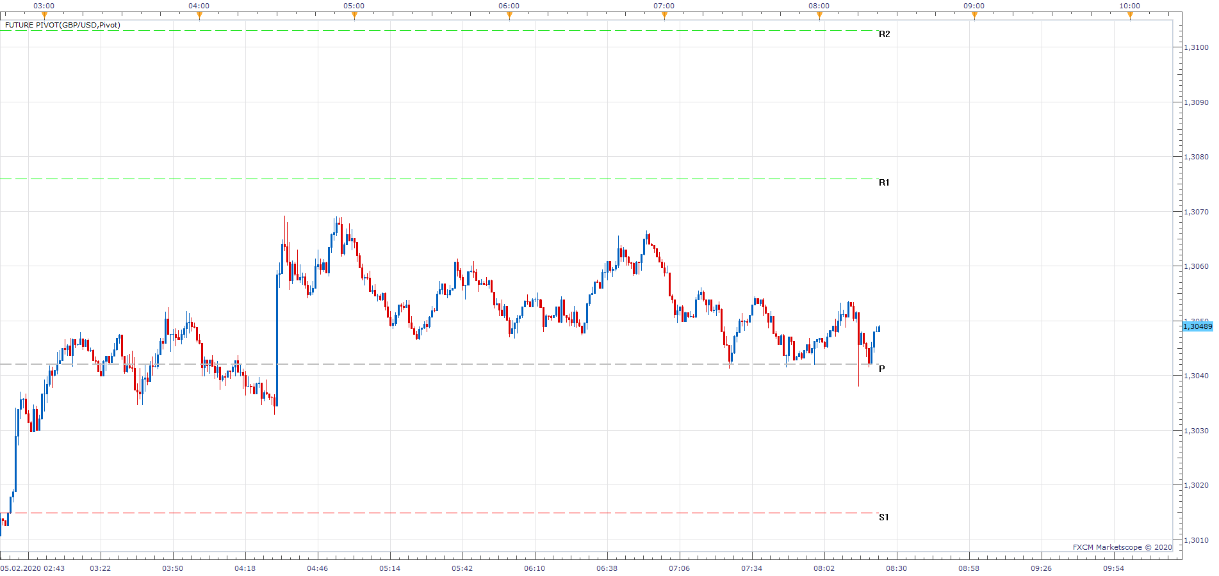Screen dimensions: 1219x576
Task: Click the 1,3100 price axis label
Action: tap(1196, 47)
